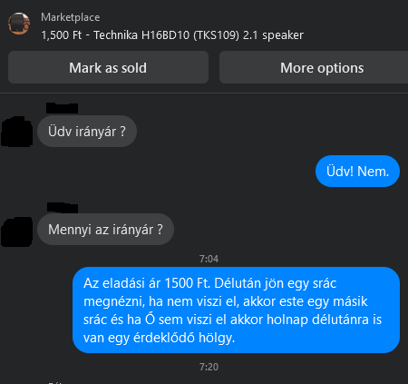The height and width of the screenshot is (384, 408).
Task: Click the redacted sender name above first message
Action: click(62, 108)
